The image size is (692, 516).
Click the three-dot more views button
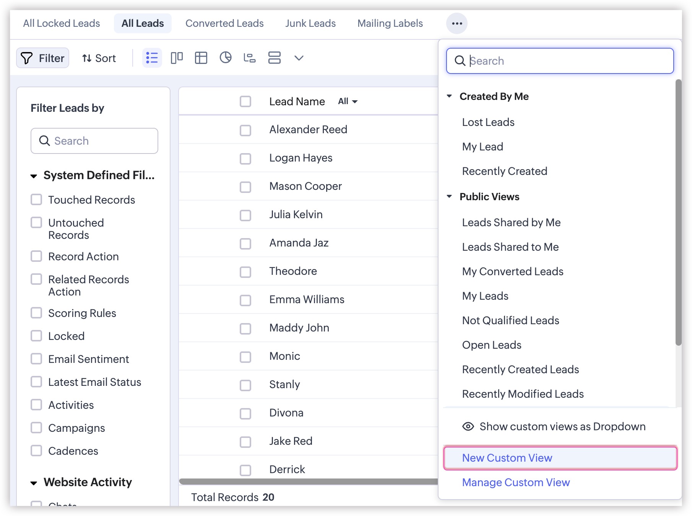tap(456, 23)
